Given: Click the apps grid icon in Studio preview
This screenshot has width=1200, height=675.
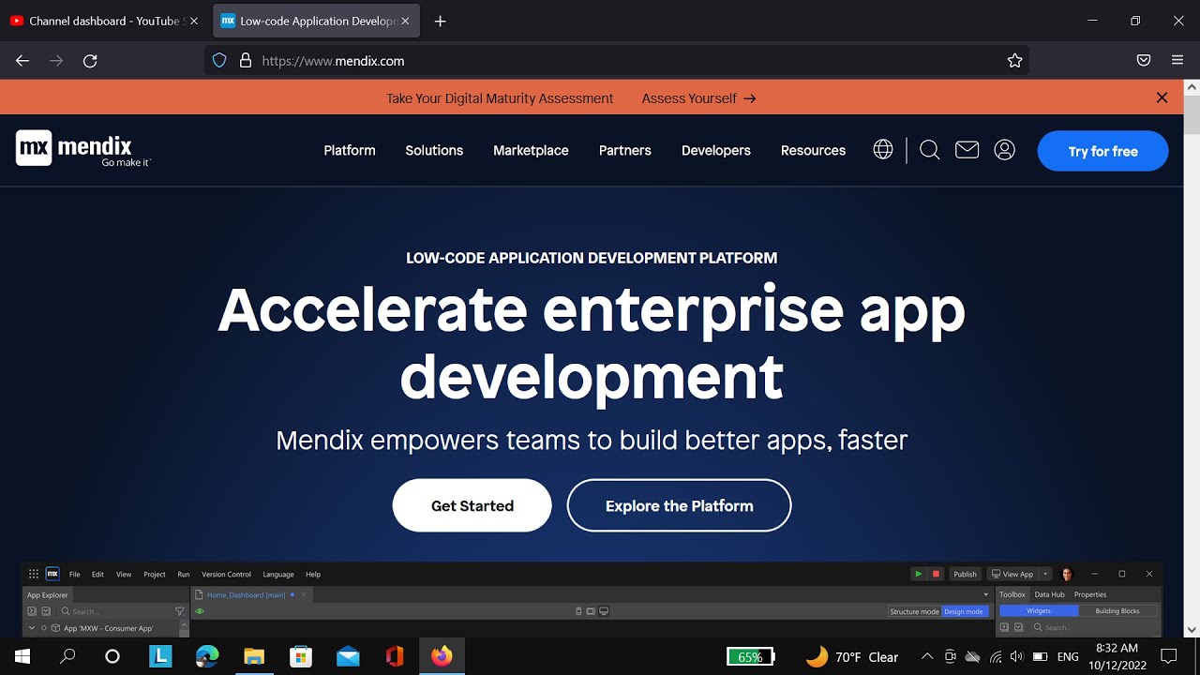Looking at the screenshot, I should pos(34,574).
